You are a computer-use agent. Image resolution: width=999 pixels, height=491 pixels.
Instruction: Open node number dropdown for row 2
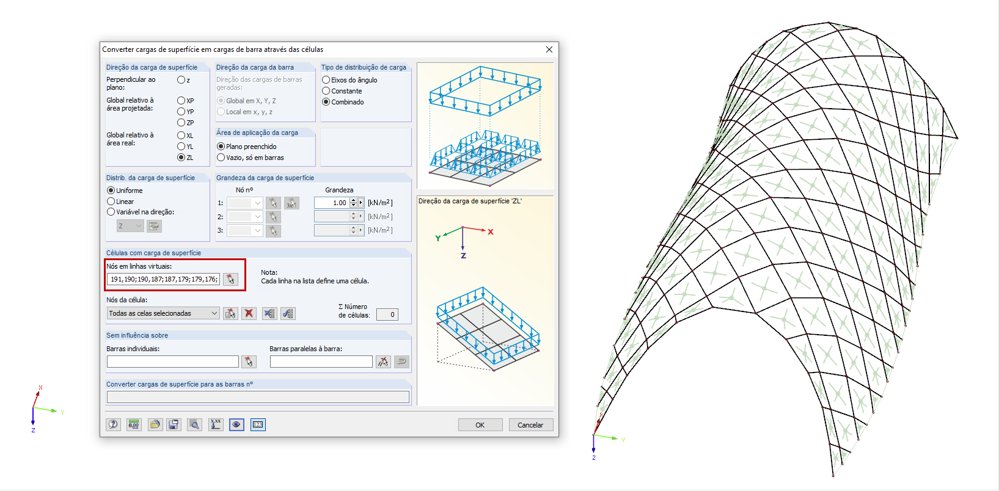click(x=245, y=217)
